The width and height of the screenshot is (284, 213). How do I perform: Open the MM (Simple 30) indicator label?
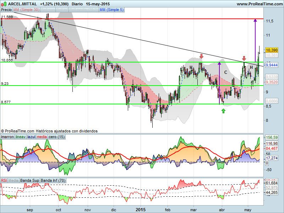[26, 10]
